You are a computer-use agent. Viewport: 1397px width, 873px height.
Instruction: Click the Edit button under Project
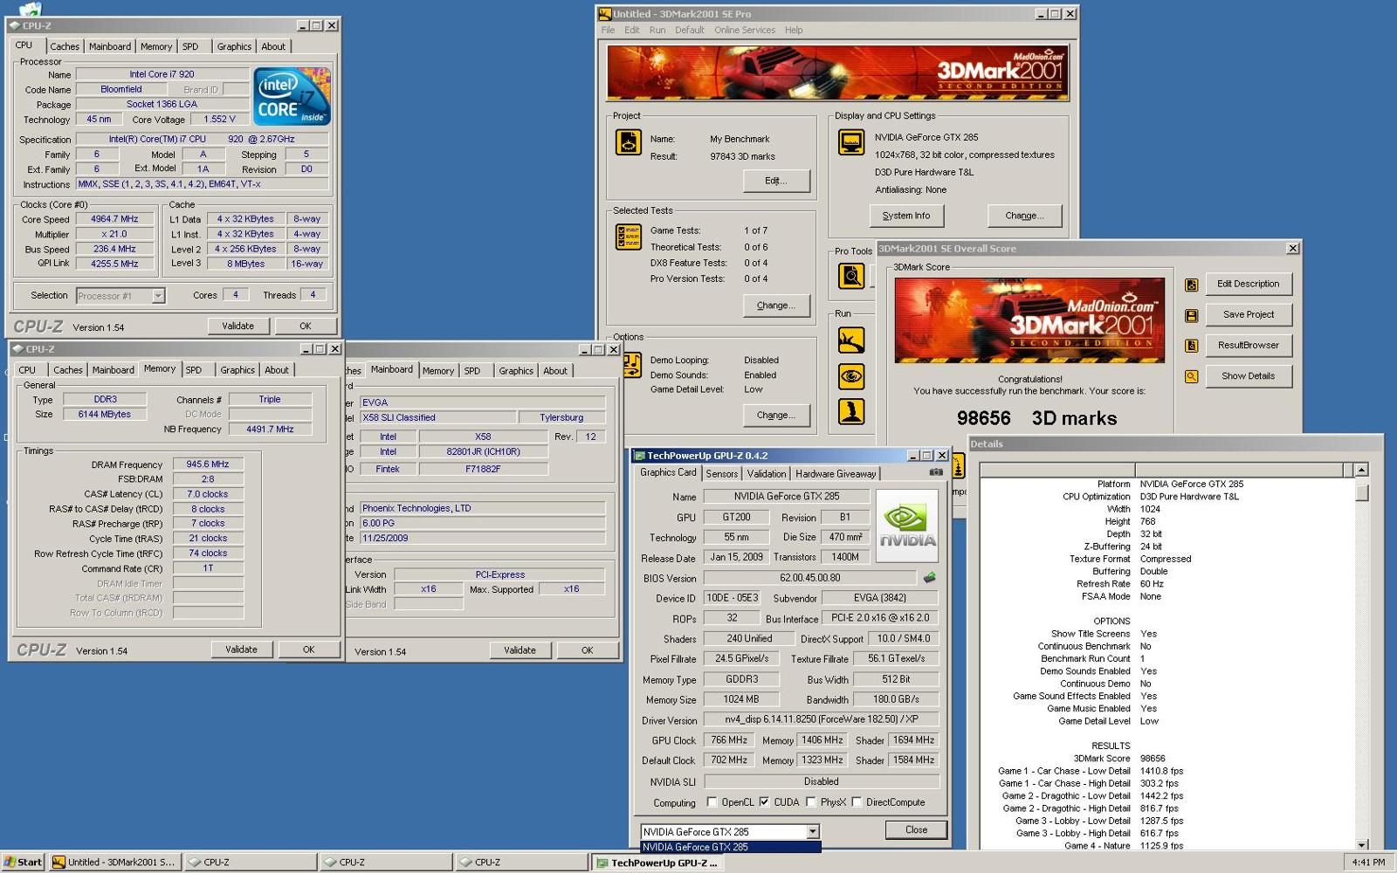point(776,181)
